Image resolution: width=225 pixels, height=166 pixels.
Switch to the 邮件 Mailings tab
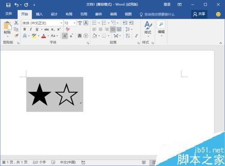[99, 14]
